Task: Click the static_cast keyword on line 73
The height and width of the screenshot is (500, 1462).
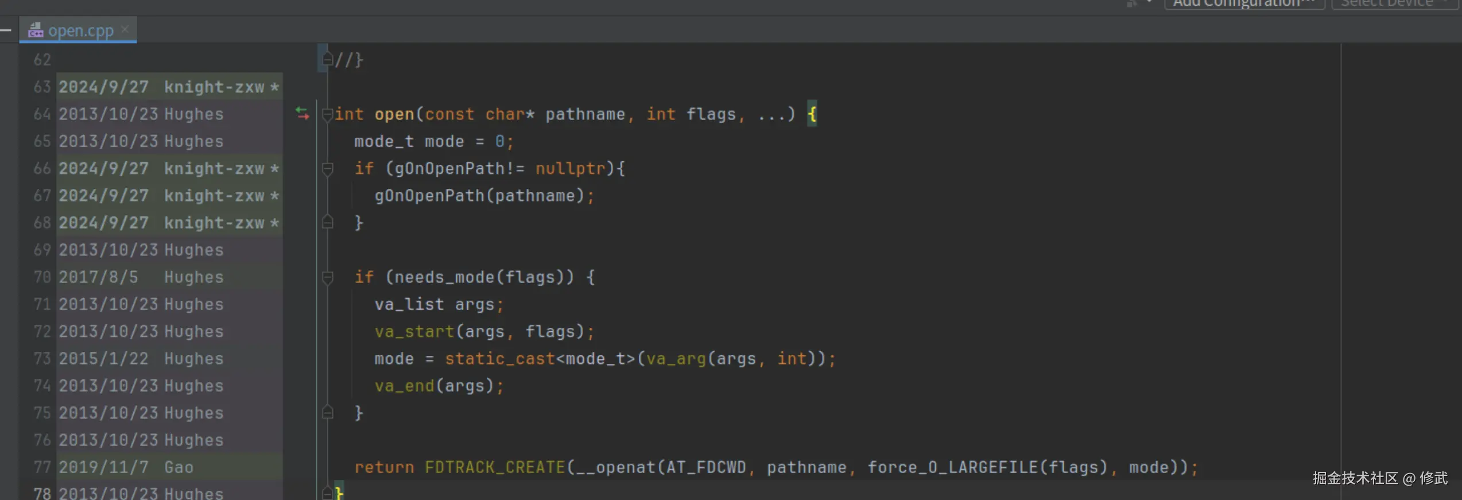Action: (x=500, y=359)
